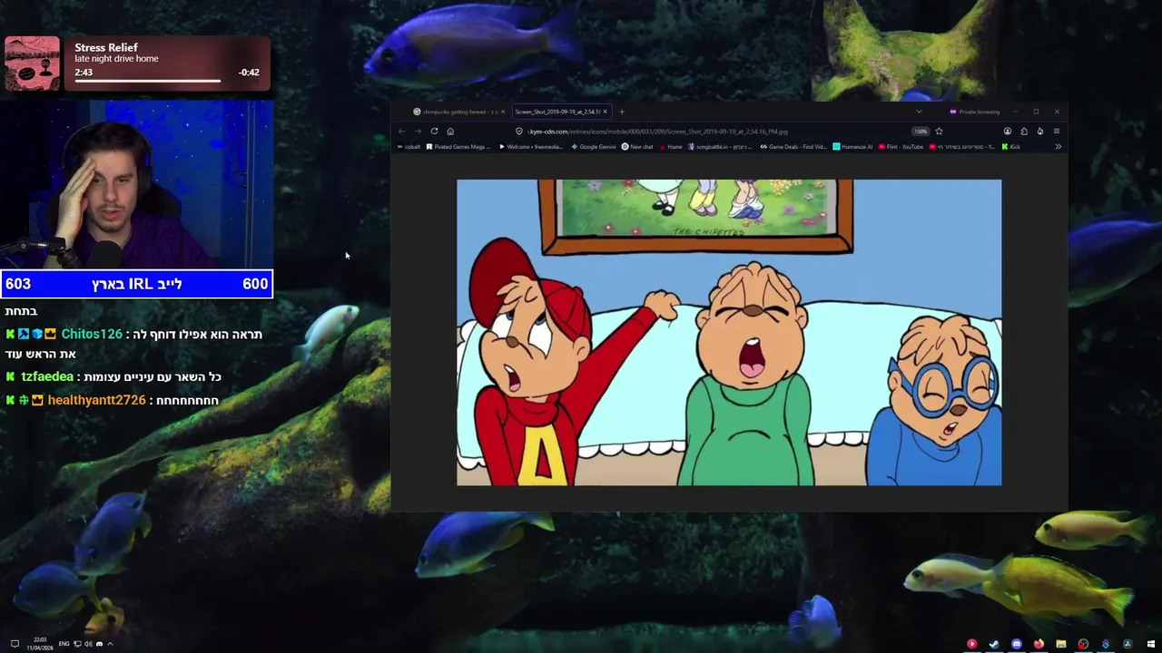Screen dimensions: 1162x653
Task: Seek on the Stress Relief progress bar
Action: (147, 81)
